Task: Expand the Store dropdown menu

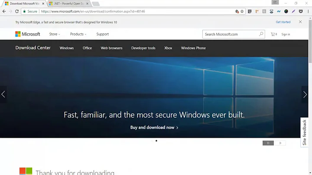Action: point(55,34)
